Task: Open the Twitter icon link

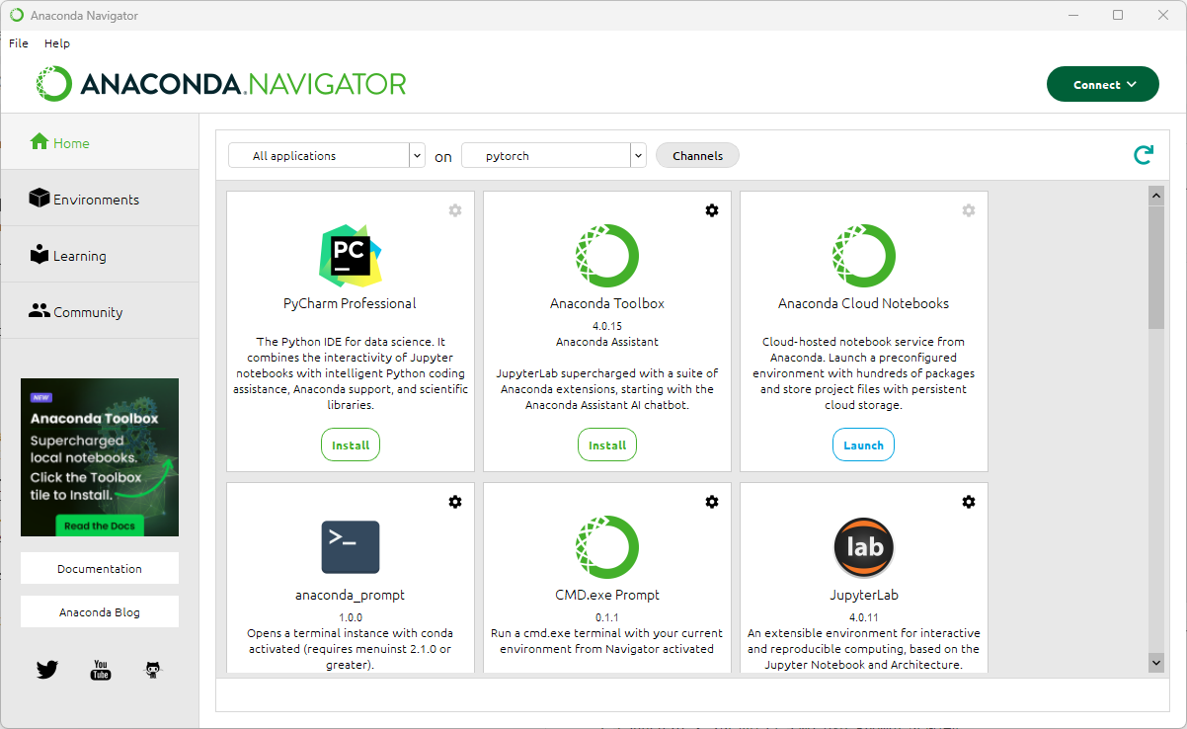Action: tap(47, 670)
